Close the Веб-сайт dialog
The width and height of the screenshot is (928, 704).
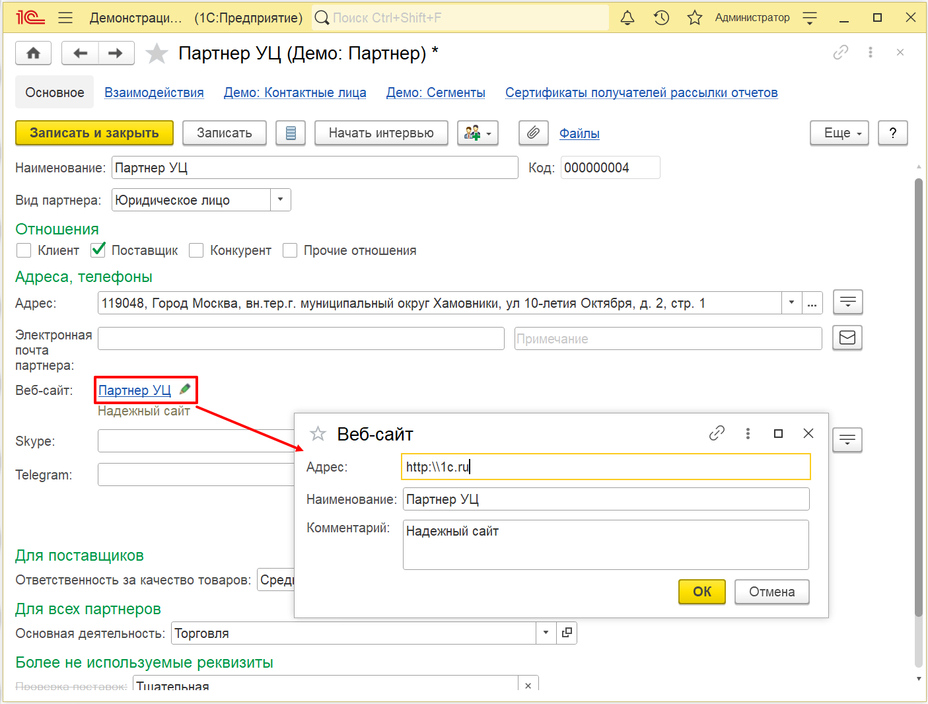[808, 433]
